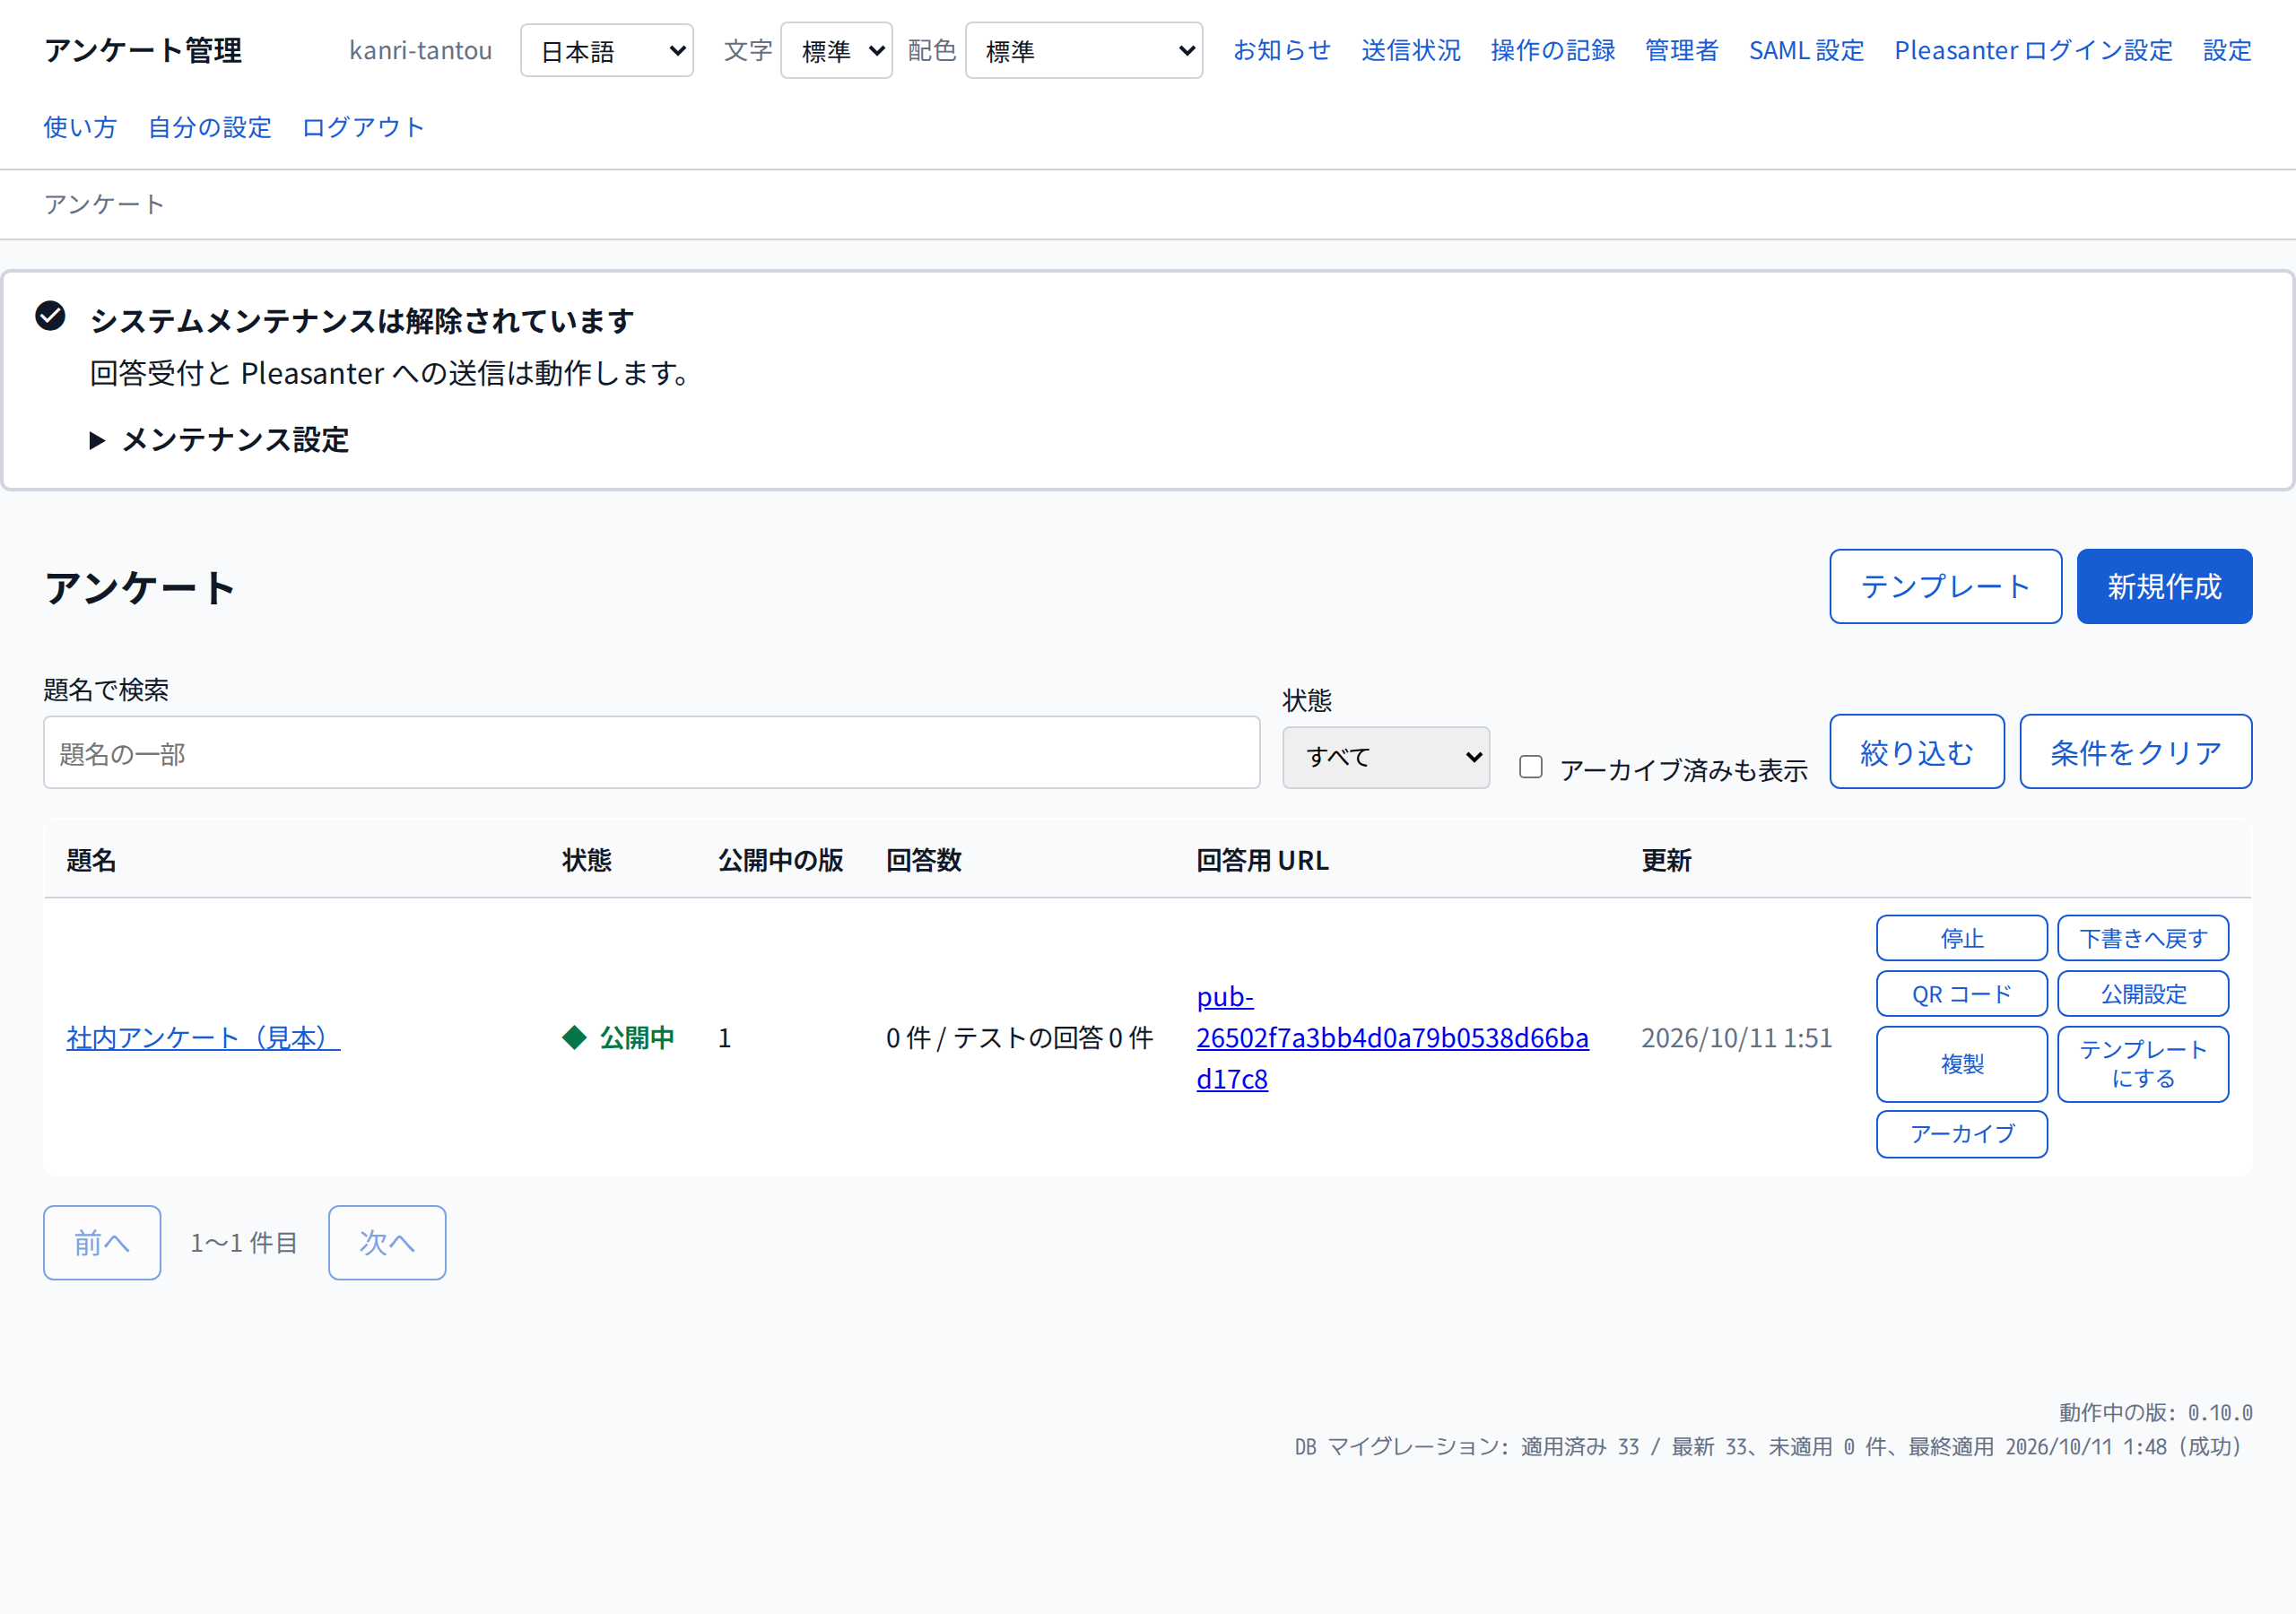
Task: Expand the メンテナンス設定 disclosure triangle
Action: coord(97,440)
